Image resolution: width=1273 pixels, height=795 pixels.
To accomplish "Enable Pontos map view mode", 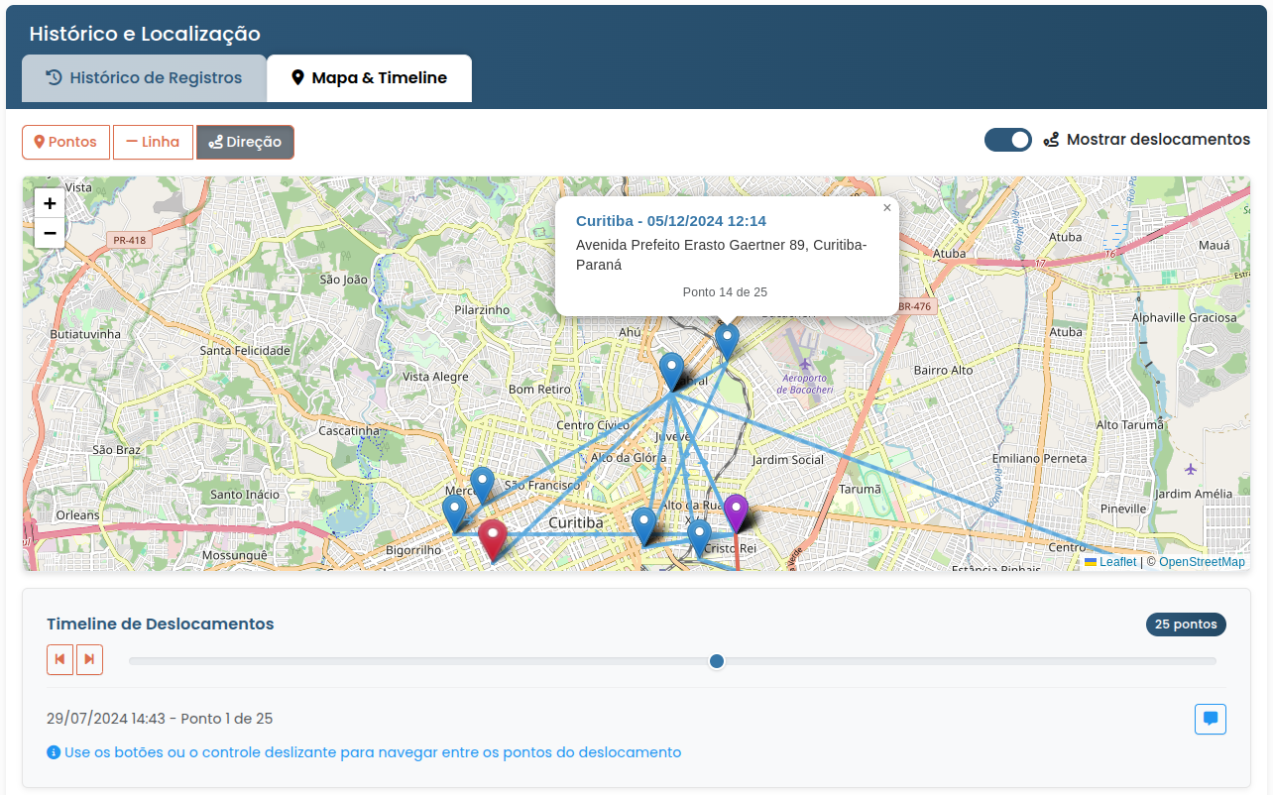I will (65, 142).
